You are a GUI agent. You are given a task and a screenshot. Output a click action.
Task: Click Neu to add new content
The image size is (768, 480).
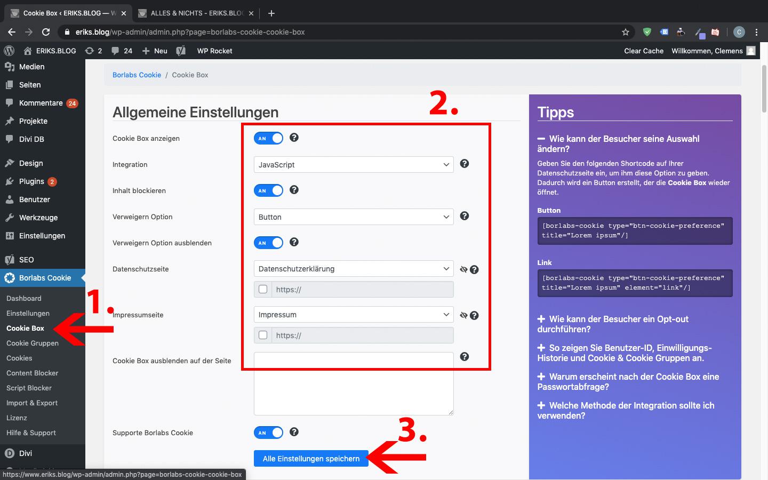coord(155,51)
